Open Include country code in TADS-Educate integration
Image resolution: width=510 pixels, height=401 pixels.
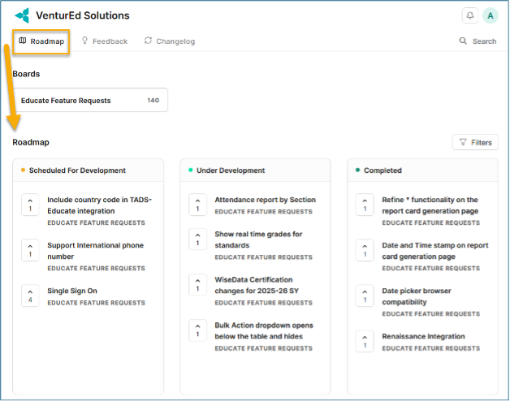(99, 205)
